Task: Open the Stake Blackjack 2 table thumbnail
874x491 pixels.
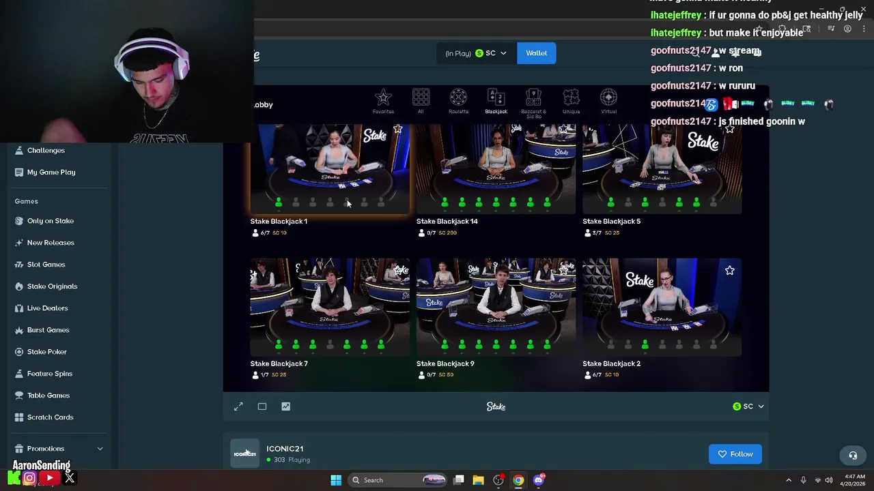Action: click(x=662, y=307)
